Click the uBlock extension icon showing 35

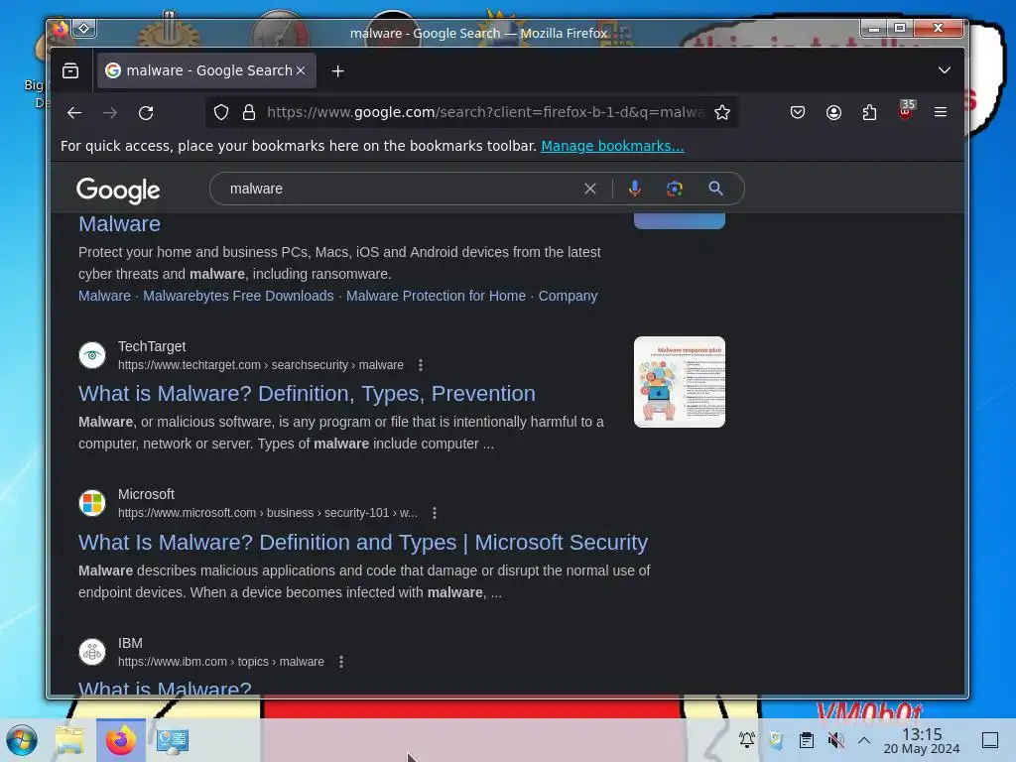(x=906, y=111)
